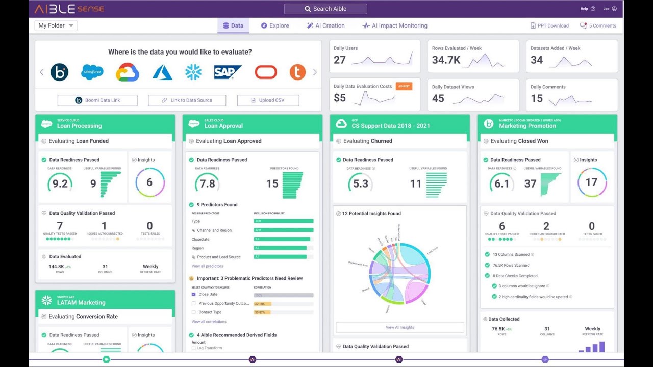The image size is (653, 367).
Task: Open the View all correlations link
Action: pos(209,322)
